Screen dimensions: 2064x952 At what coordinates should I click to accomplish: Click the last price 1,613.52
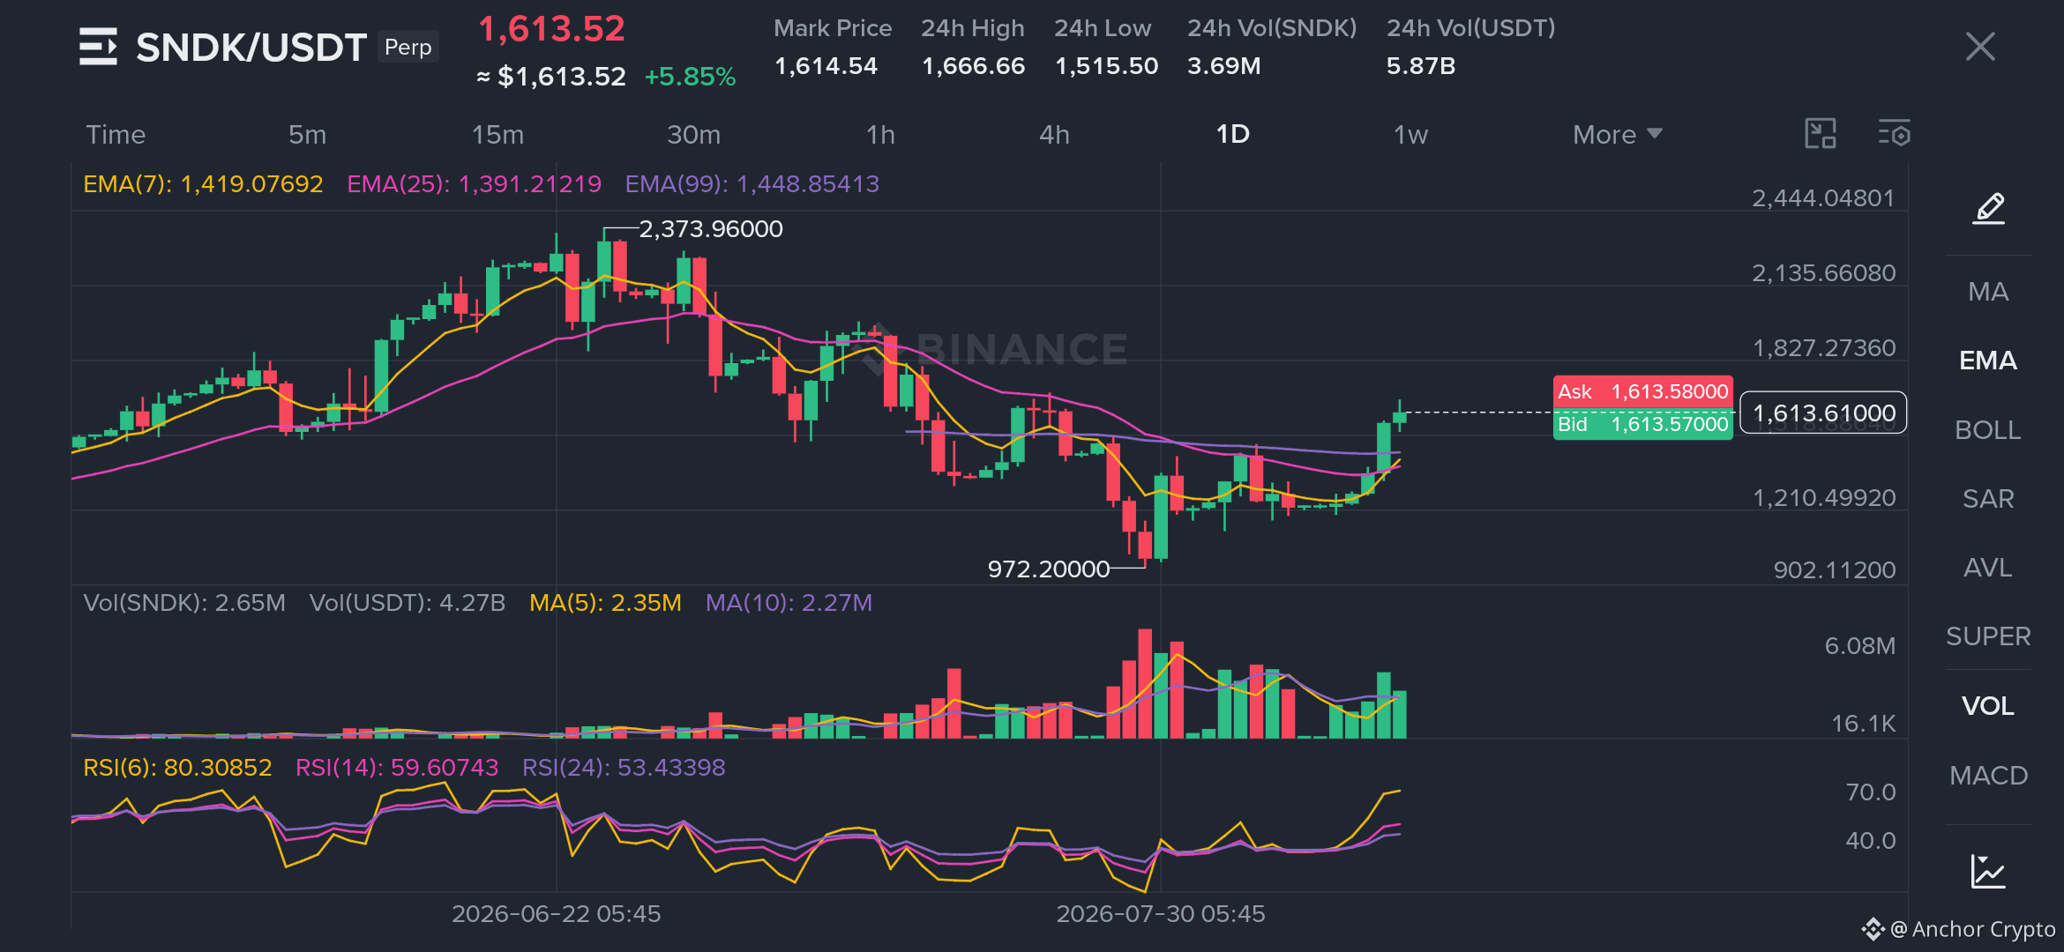pyautogui.click(x=551, y=29)
